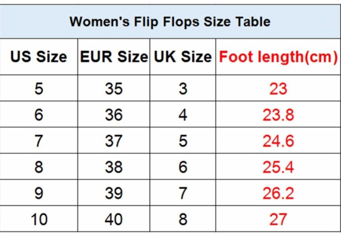Click the Women's Flip Flops Size Table title
The image size is (341, 236).
[170, 22]
